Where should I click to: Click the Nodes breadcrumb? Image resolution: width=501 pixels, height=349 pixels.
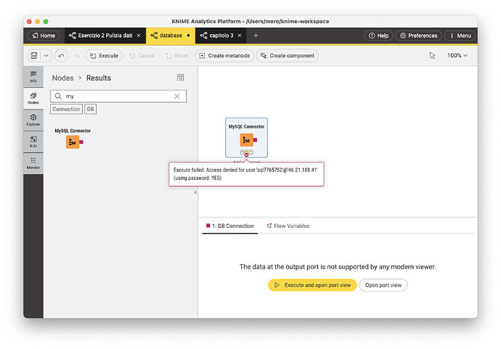(62, 78)
